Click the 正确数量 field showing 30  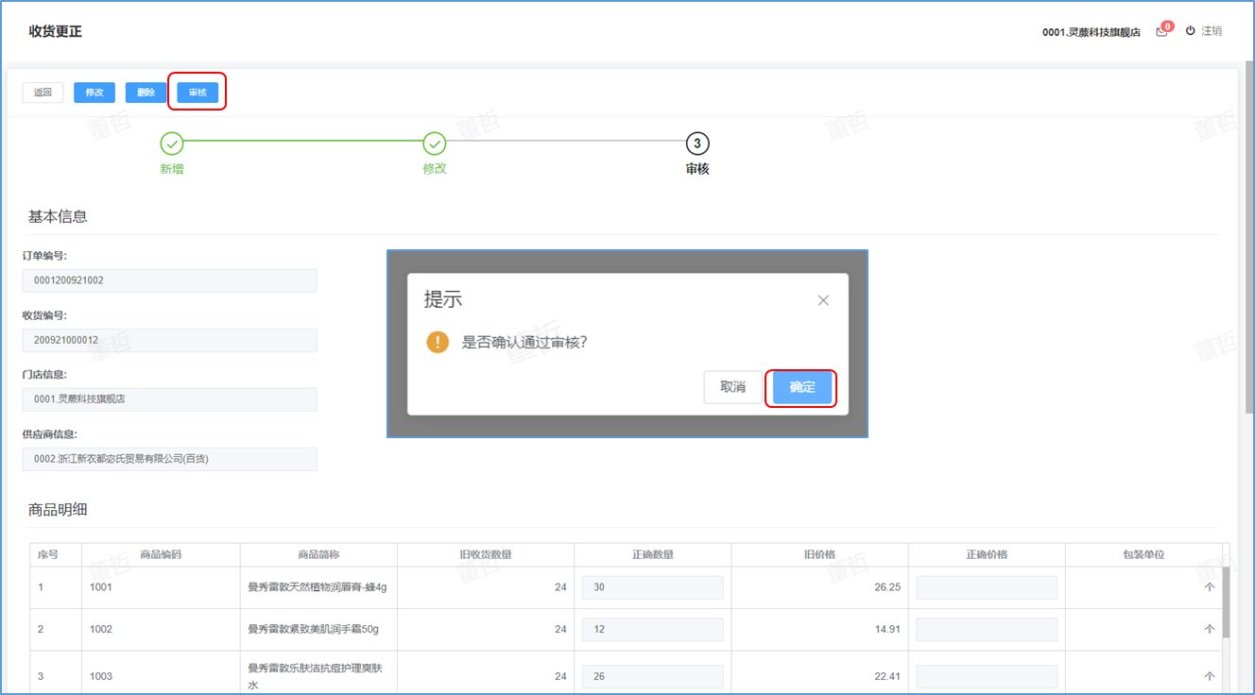coord(652,587)
